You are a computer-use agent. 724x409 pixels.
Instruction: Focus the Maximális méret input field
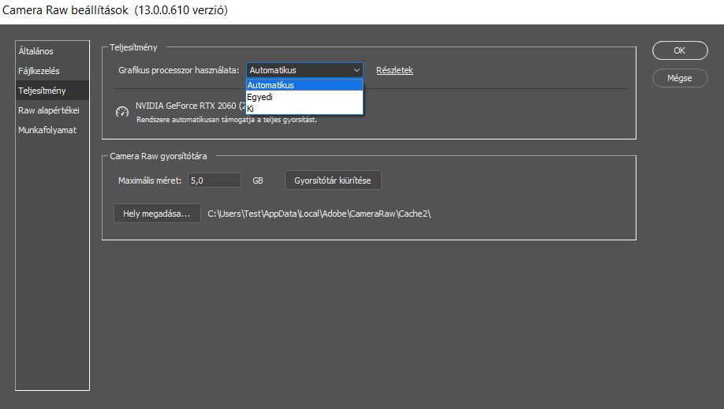[215, 180]
